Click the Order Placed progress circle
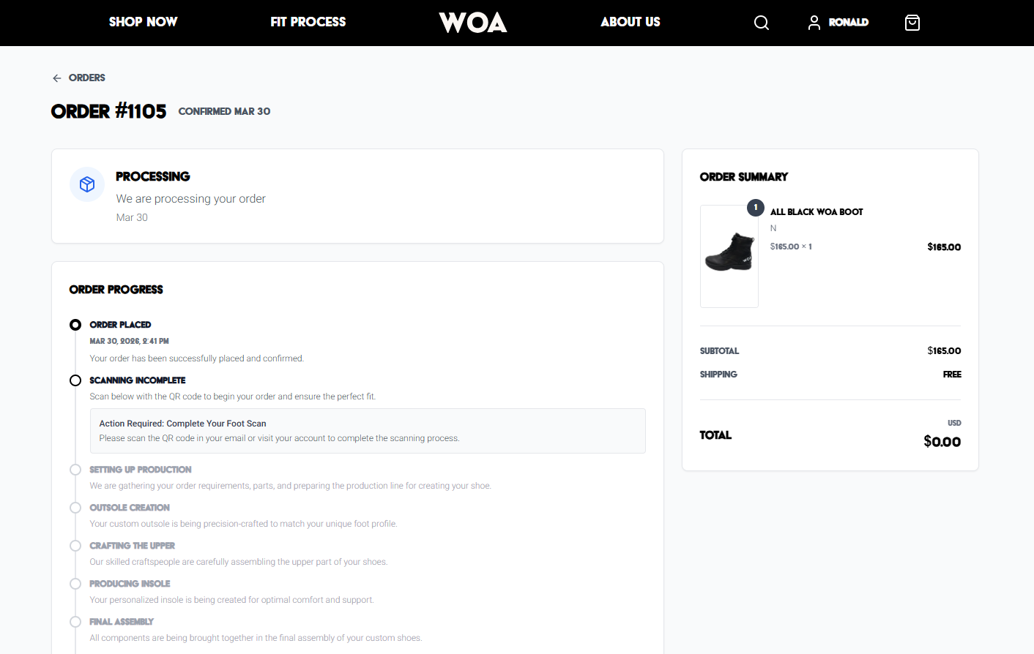Image resolution: width=1034 pixels, height=654 pixels. pos(75,324)
